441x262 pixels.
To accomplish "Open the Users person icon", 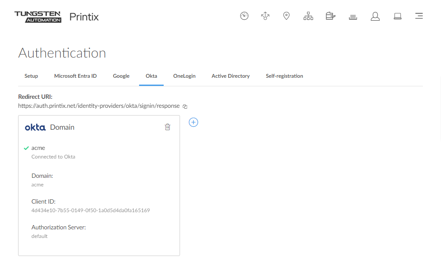I will [375, 16].
